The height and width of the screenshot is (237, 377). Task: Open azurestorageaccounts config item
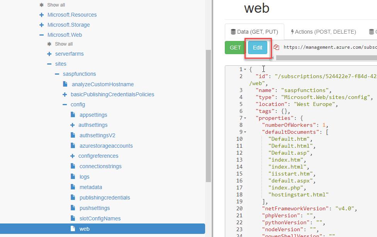[106, 146]
